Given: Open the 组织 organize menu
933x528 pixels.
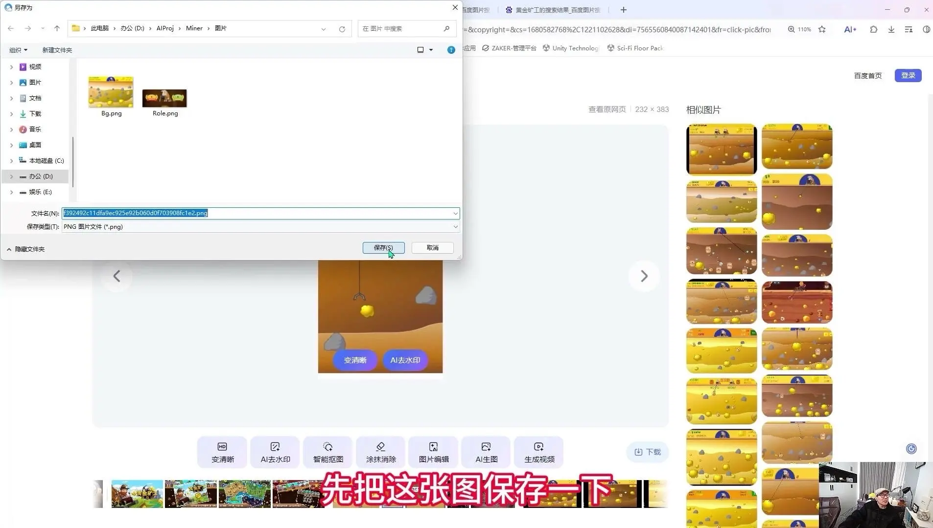Looking at the screenshot, I should [19, 50].
